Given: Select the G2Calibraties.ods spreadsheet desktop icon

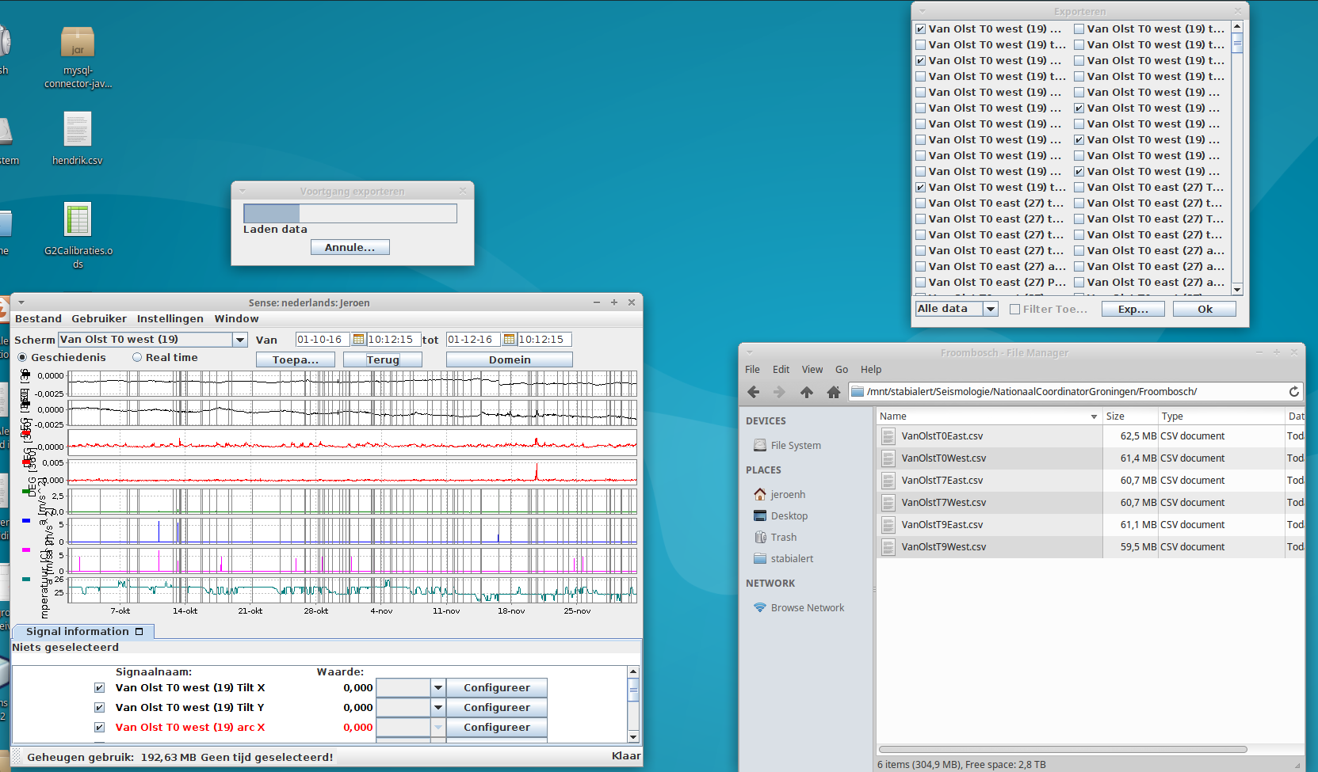Looking at the screenshot, I should coord(78,219).
